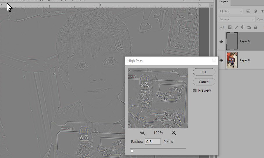This screenshot has width=264, height=158.
Task: Open the Normal blend mode dropdown
Action: click(236, 19)
